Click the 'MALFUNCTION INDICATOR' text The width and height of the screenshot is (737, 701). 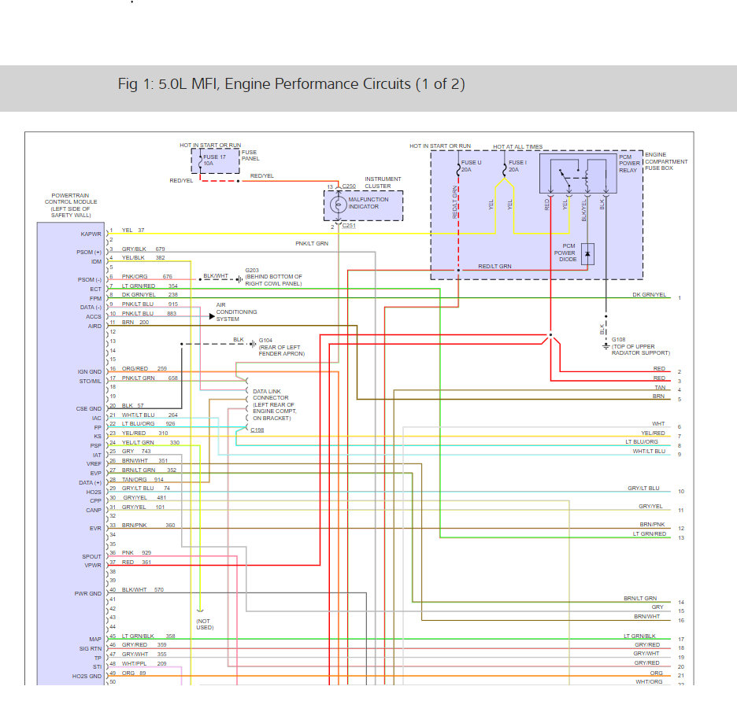tap(368, 203)
